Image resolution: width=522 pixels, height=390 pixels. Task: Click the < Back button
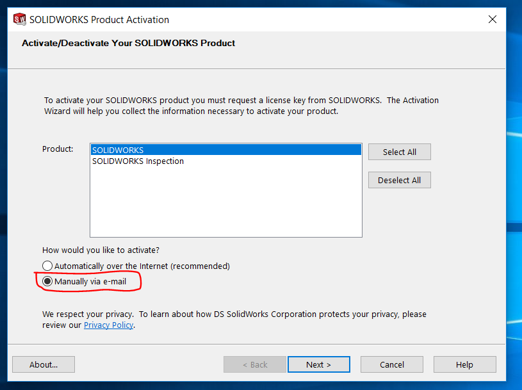254,364
